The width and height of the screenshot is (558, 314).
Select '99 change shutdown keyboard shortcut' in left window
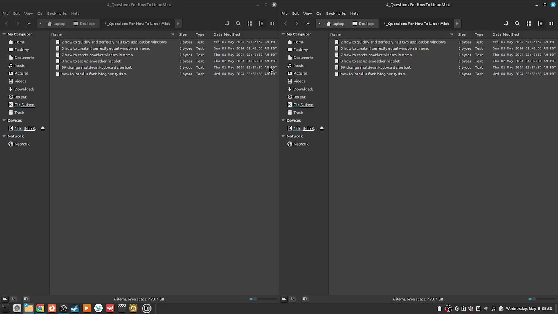(96, 68)
